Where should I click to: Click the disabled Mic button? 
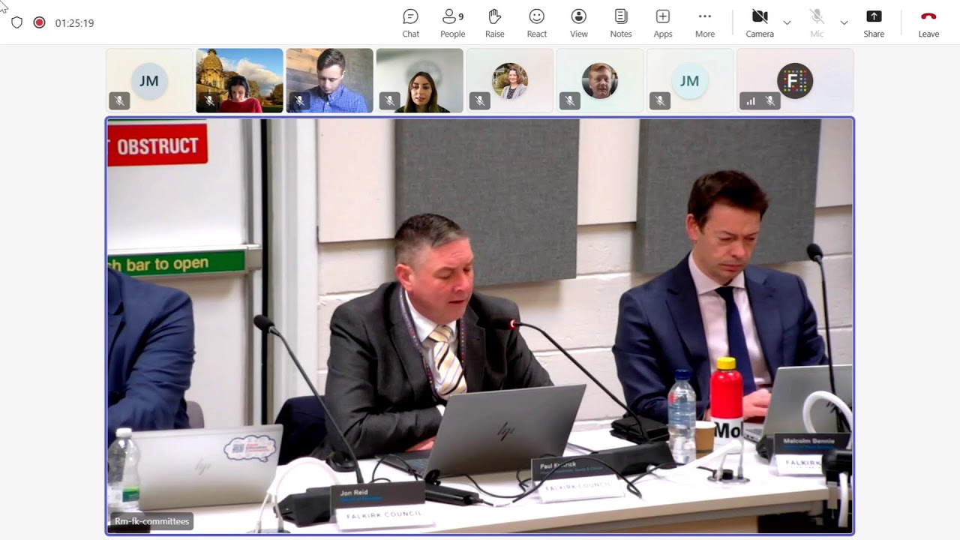817,23
